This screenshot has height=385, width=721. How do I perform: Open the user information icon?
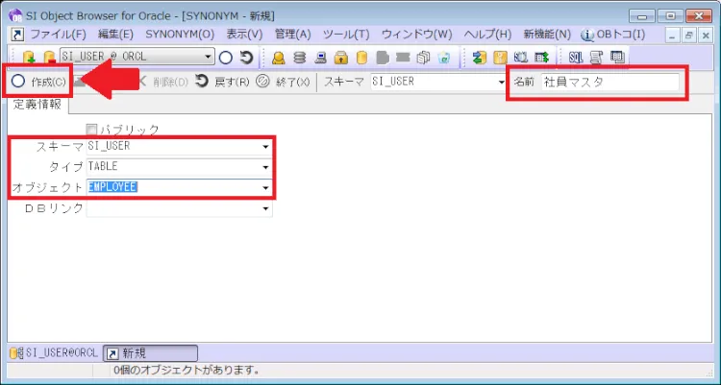point(278,58)
